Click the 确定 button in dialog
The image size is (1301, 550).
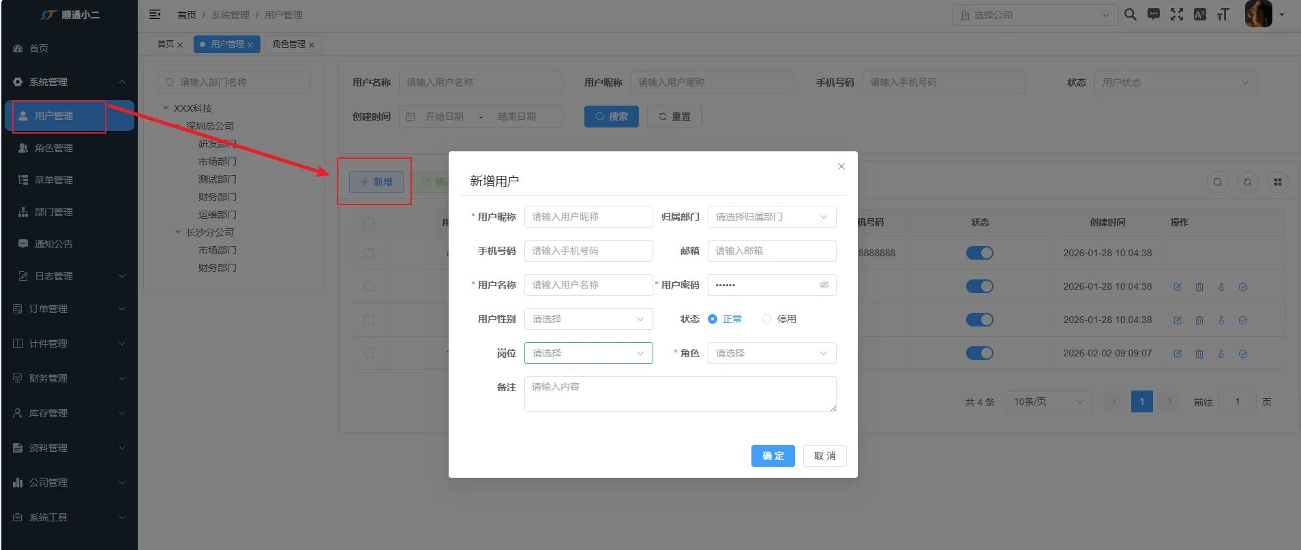point(773,456)
